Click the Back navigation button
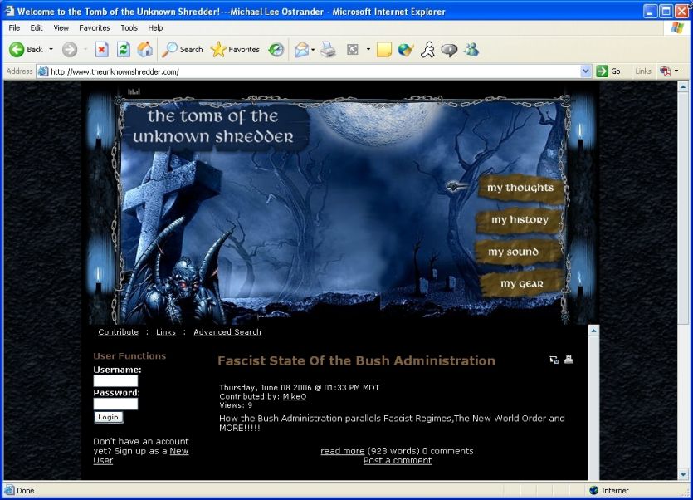Viewport: 693px width, 500px height. [x=26, y=50]
